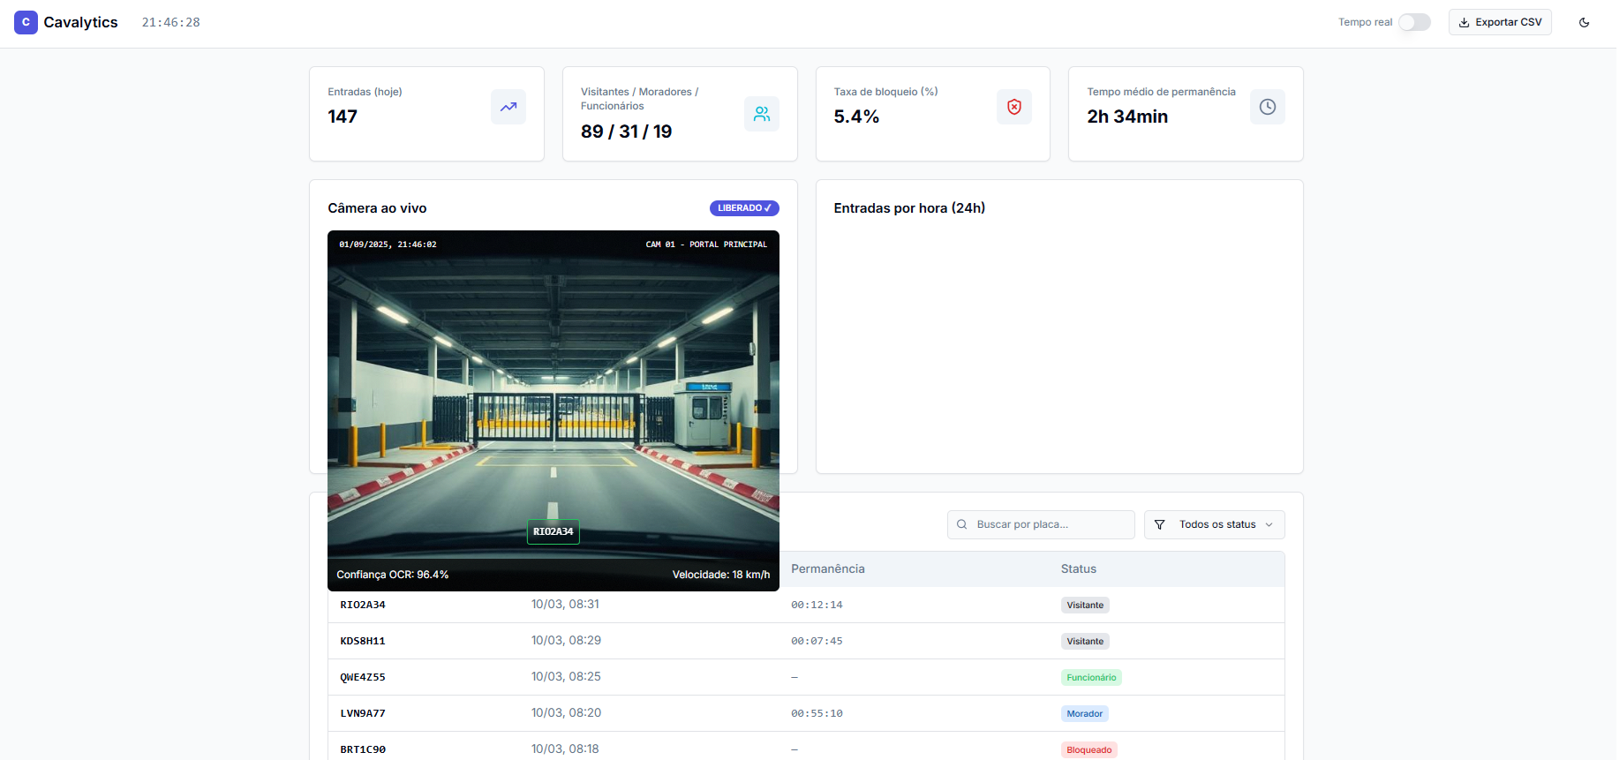Click the Permanência column header
Viewport: 1619px width, 760px height.
click(x=827, y=569)
